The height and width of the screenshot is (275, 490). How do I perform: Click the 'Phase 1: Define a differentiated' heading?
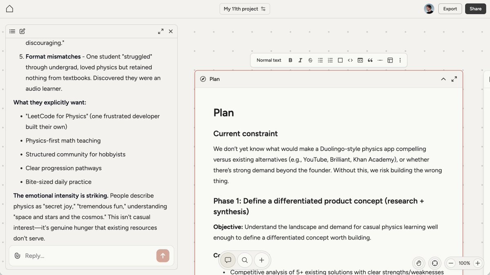coord(318,206)
